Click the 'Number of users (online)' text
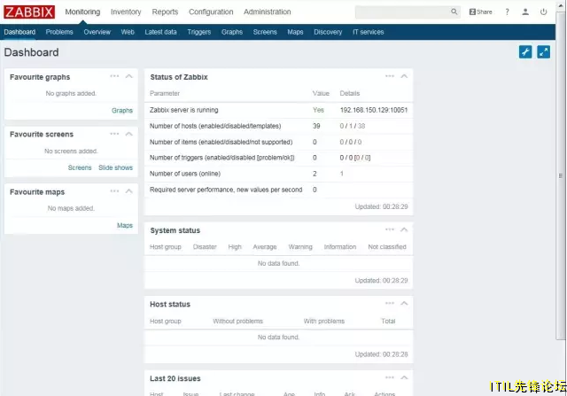The height and width of the screenshot is (396, 567). coord(185,174)
